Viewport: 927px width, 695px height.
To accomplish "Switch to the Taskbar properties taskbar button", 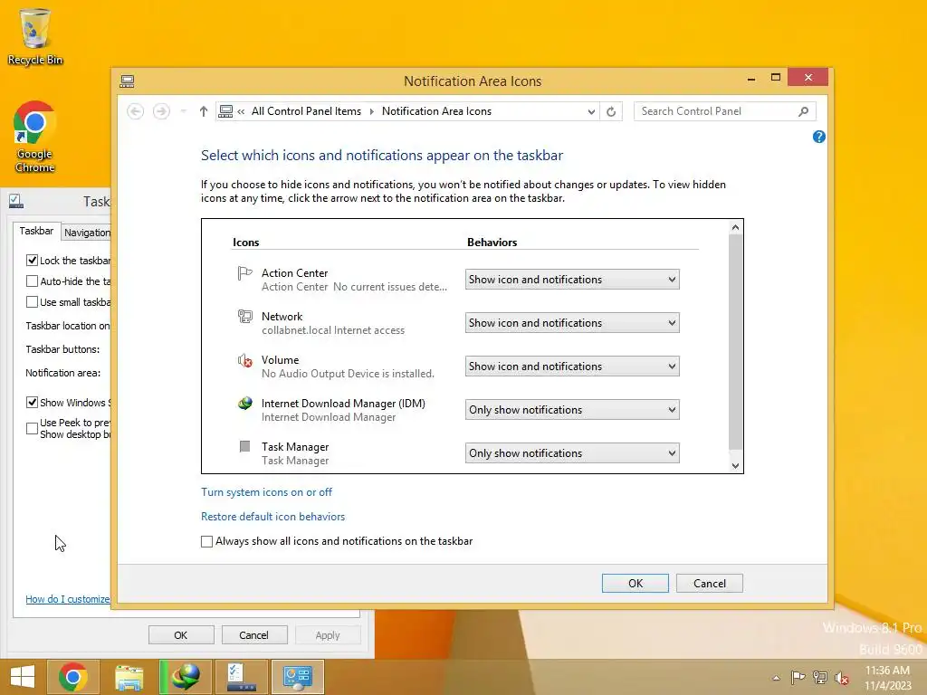I will coord(241,677).
